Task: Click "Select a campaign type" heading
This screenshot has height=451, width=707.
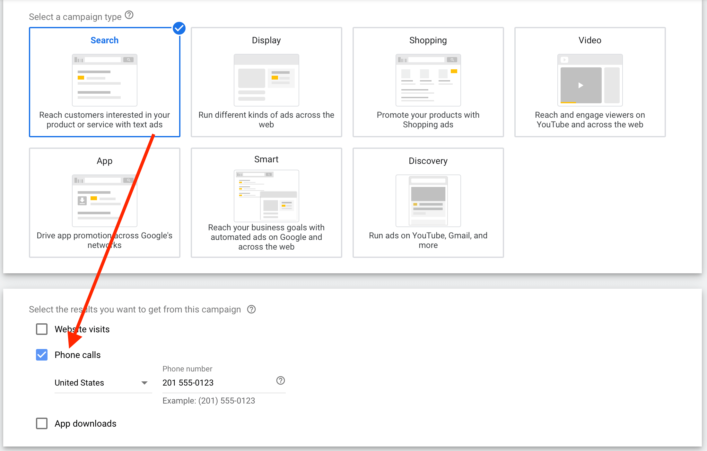Action: tap(75, 17)
